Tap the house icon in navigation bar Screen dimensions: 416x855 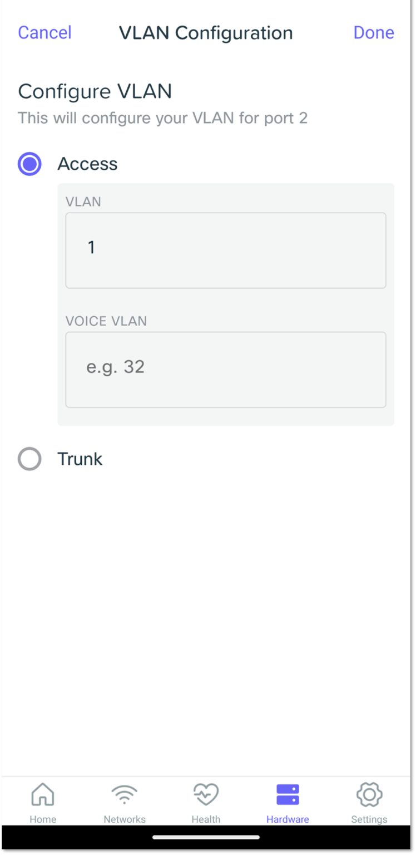pyautogui.click(x=43, y=794)
